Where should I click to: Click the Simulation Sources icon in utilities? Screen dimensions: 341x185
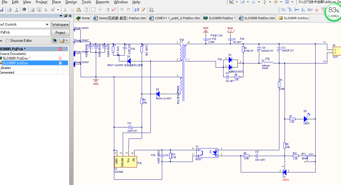pos(276,2)
